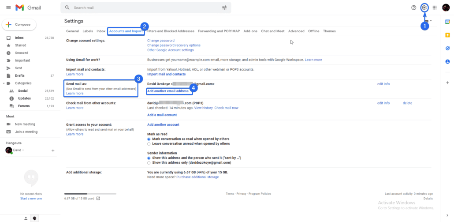Show search options filter icon

point(224,8)
